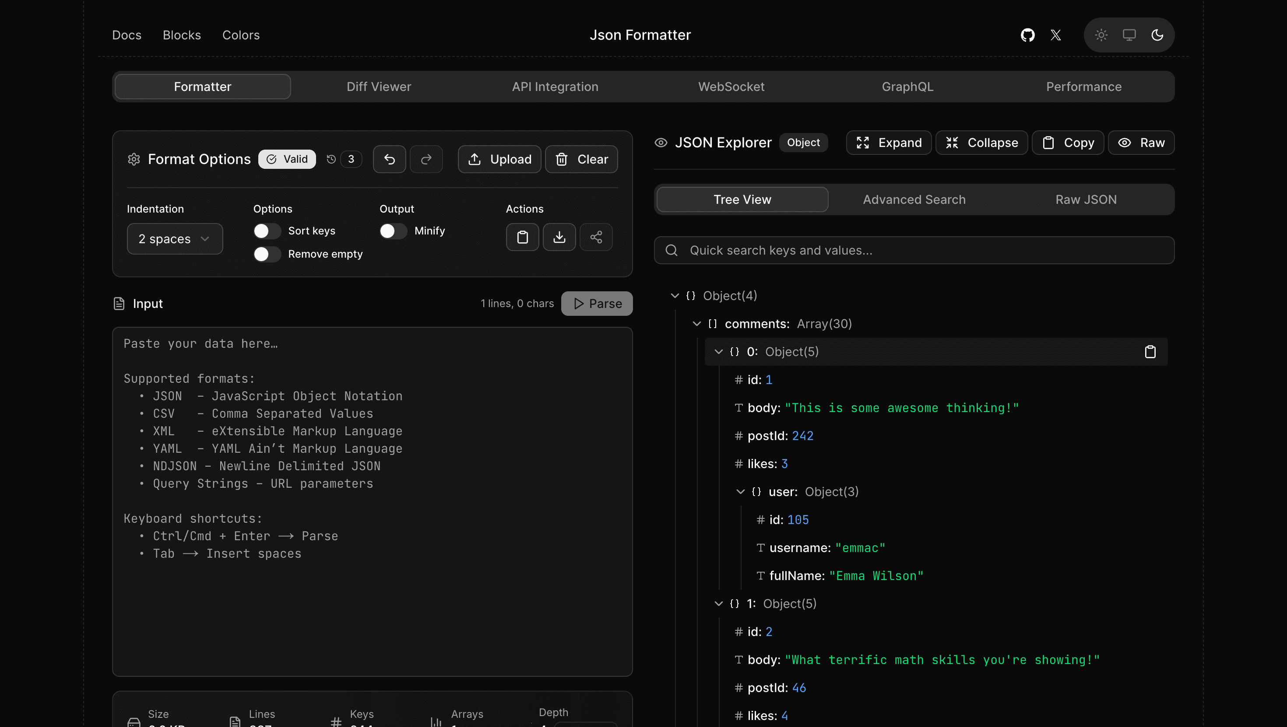
Task: Open the indentation dropdown showing 2 spaces
Action: point(174,239)
